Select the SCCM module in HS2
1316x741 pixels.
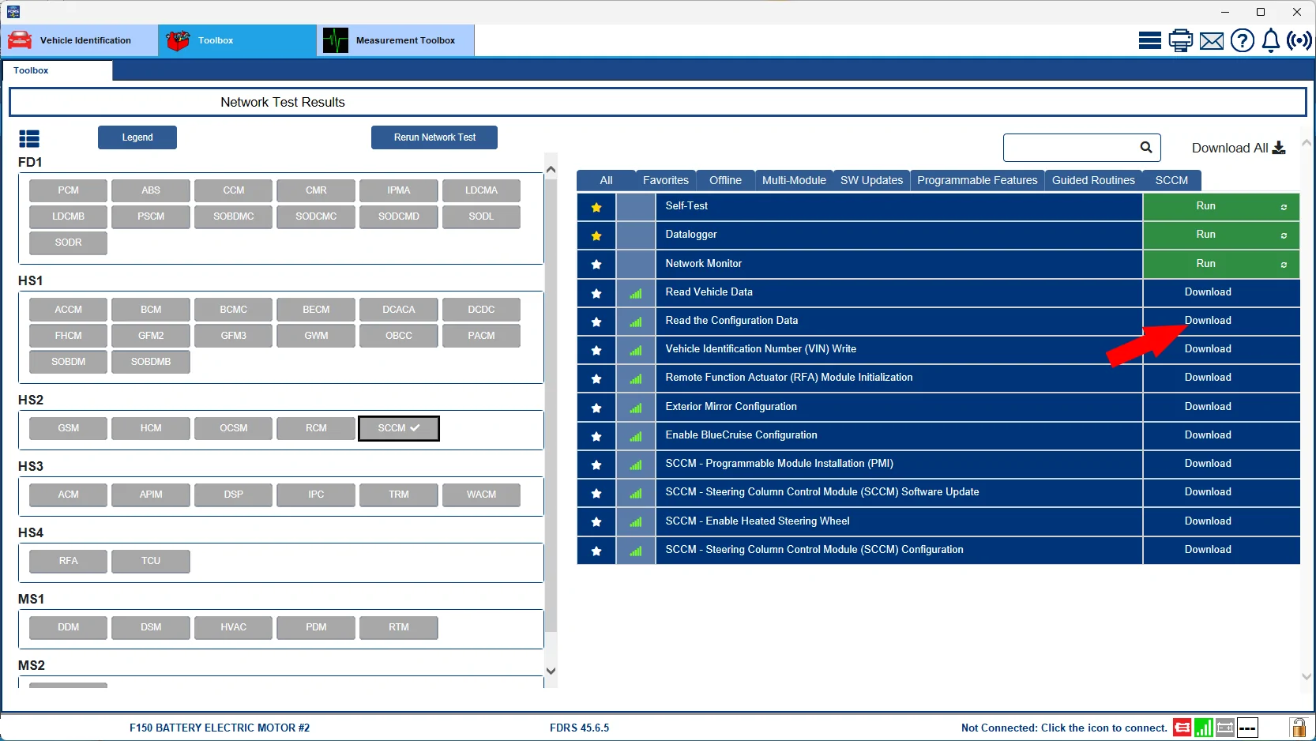coord(399,428)
